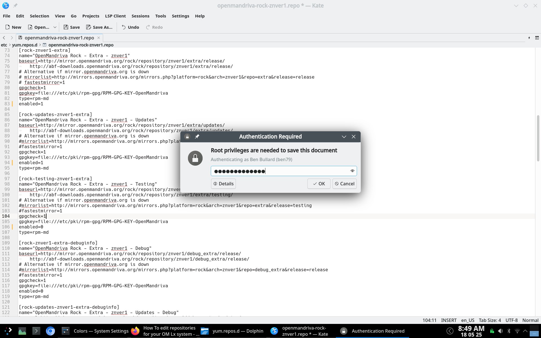The width and height of the screenshot is (541, 338).
Task: Click the split view icon at tab bar right
Action: click(537, 38)
